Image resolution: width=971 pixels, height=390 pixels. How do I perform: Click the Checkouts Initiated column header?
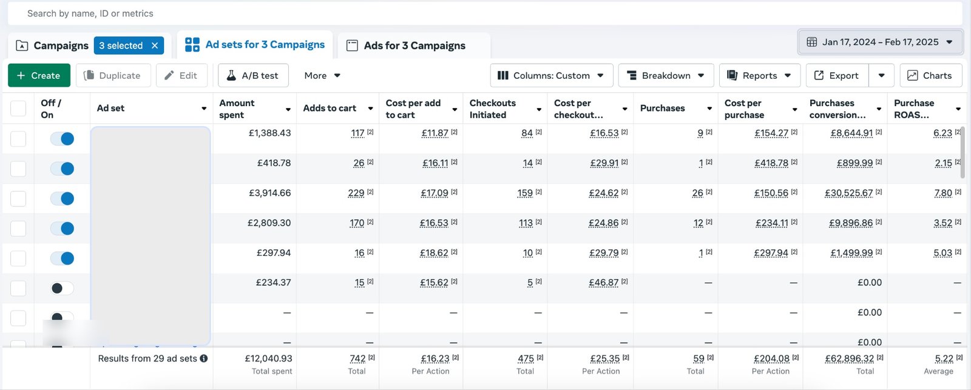click(492, 109)
